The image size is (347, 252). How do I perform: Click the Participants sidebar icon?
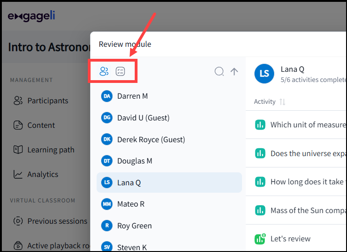click(x=18, y=101)
